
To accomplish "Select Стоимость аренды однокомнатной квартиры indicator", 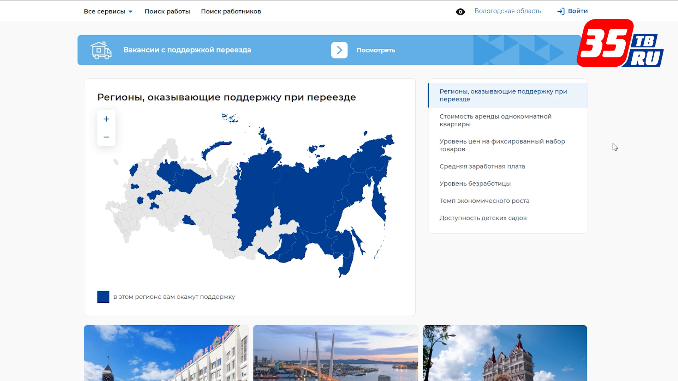I will coord(495,120).
